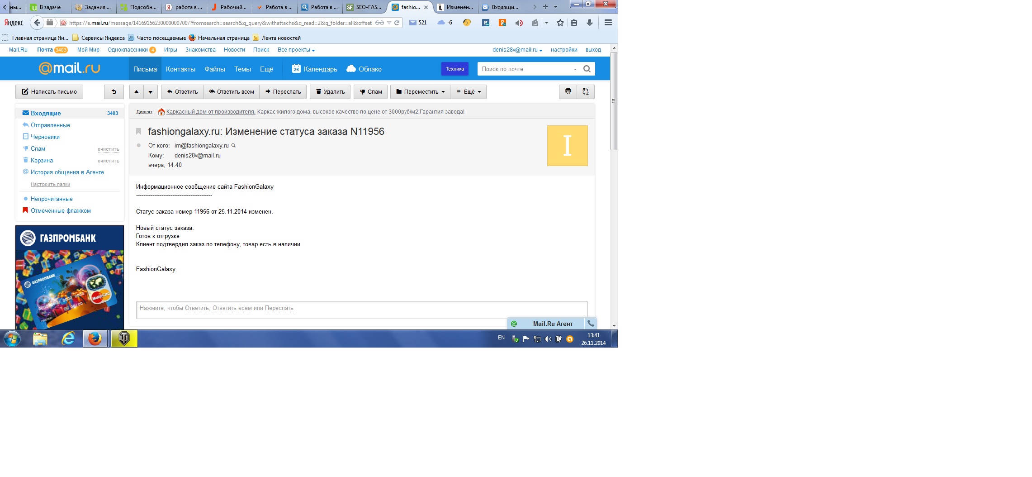Go to previous message with up arrow
Viewport: 1032px width, 477px height.
[137, 92]
